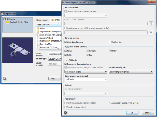Select Content Center Files folder

[x=17, y=22]
